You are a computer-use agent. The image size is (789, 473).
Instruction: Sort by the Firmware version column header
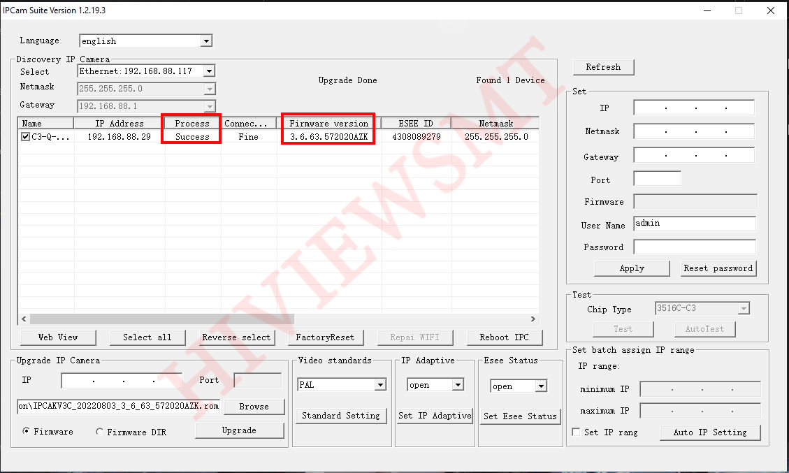328,124
